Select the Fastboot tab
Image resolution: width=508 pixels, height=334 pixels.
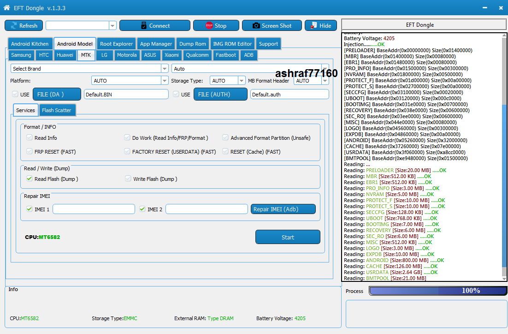pos(226,55)
